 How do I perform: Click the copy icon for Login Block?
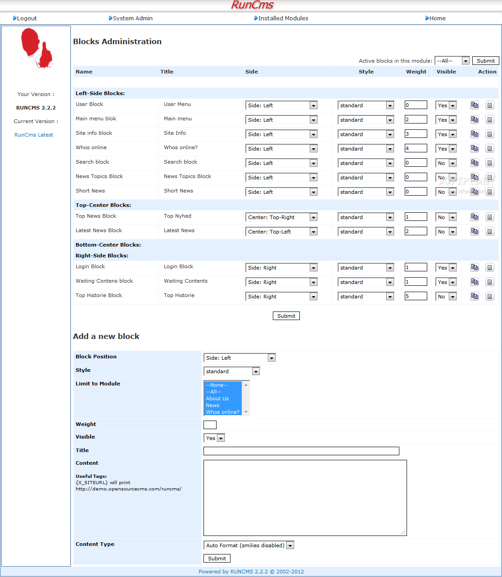[x=475, y=267]
